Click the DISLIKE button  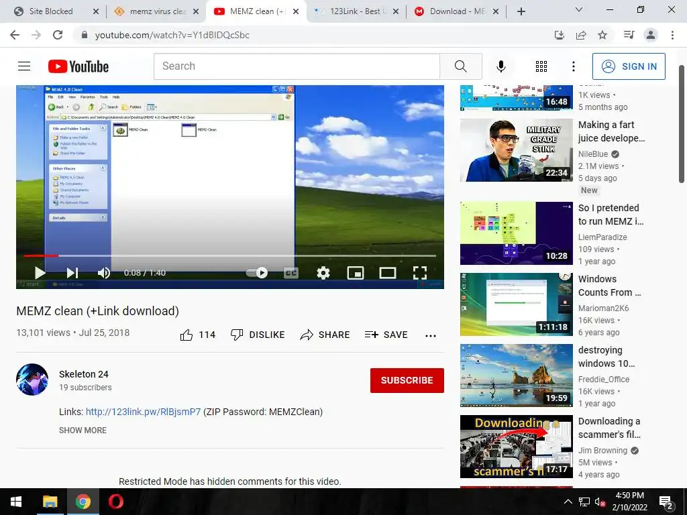pyautogui.click(x=258, y=335)
